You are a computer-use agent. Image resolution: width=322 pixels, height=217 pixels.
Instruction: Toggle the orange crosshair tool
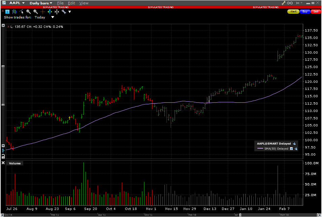pyautogui.click(x=43, y=12)
